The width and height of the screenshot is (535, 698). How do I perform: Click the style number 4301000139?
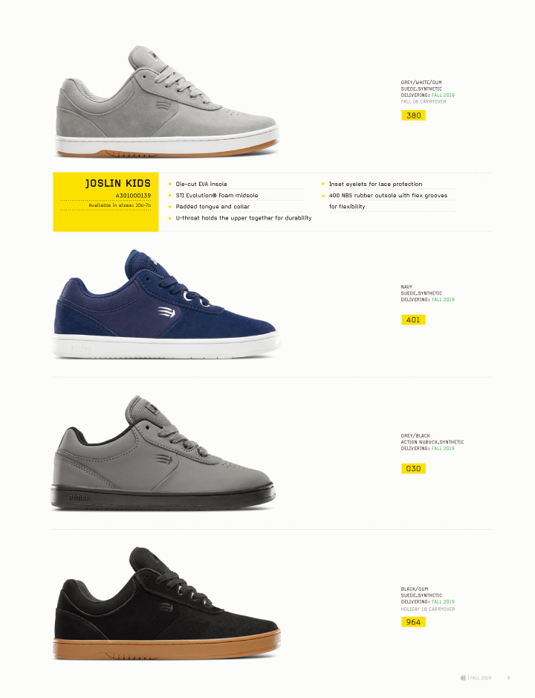(x=133, y=196)
